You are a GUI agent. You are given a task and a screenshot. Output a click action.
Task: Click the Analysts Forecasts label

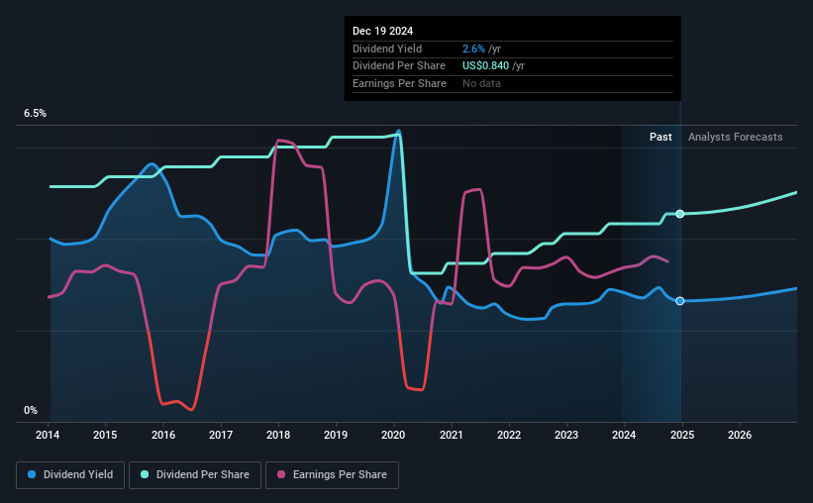click(x=735, y=137)
